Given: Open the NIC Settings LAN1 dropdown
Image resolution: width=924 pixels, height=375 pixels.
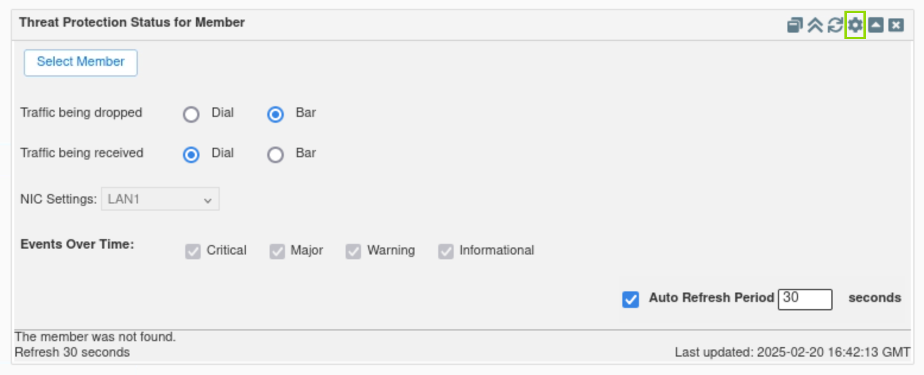Looking at the screenshot, I should tap(160, 199).
